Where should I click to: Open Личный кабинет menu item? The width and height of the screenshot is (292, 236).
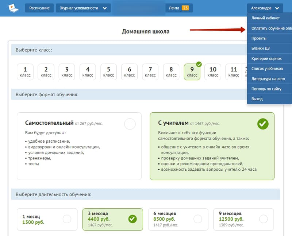[x=269, y=18]
